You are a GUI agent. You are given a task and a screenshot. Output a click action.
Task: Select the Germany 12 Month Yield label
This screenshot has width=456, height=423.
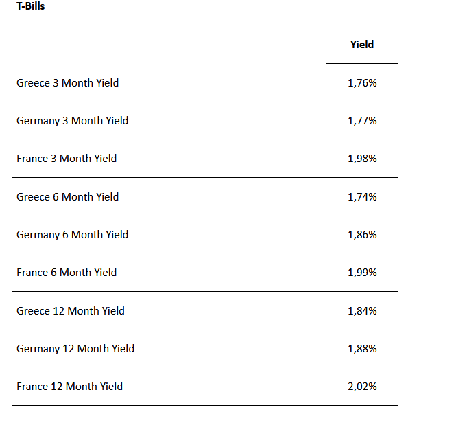tap(75, 349)
